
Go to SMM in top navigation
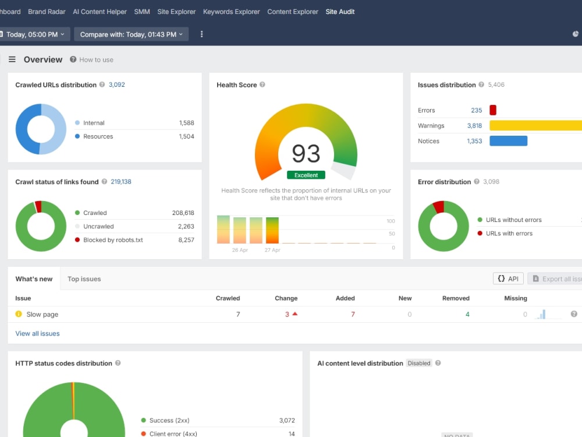(142, 12)
